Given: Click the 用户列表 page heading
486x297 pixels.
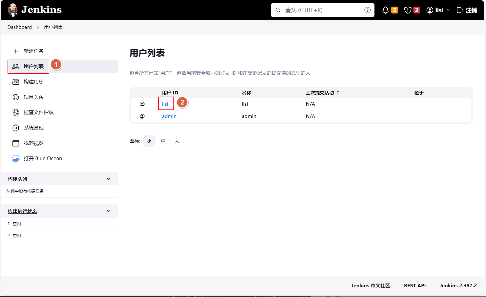Looking at the screenshot, I should pos(147,53).
